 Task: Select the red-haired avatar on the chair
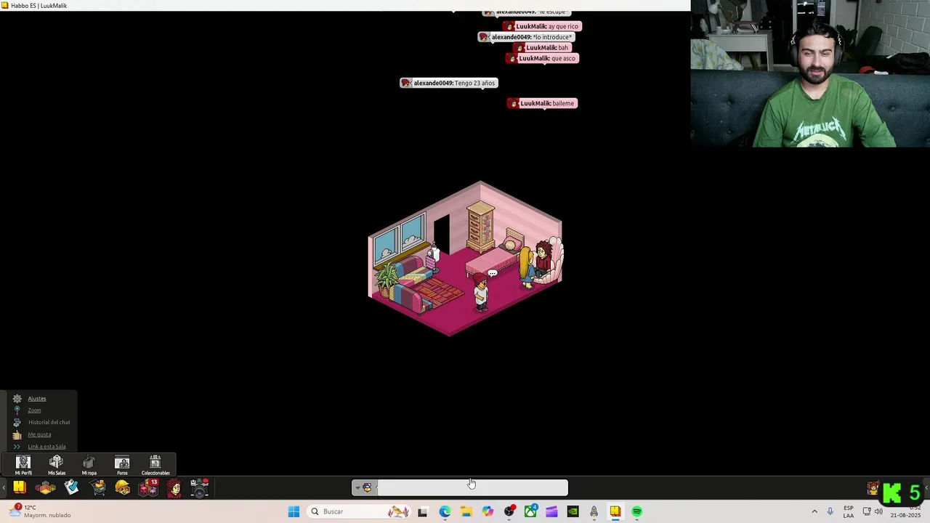pyautogui.click(x=543, y=259)
